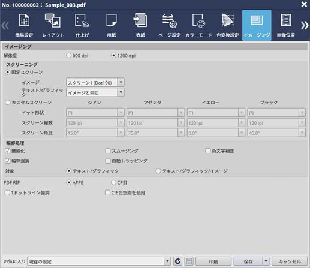
Task: Click the 印刷 print button
Action: (213, 261)
